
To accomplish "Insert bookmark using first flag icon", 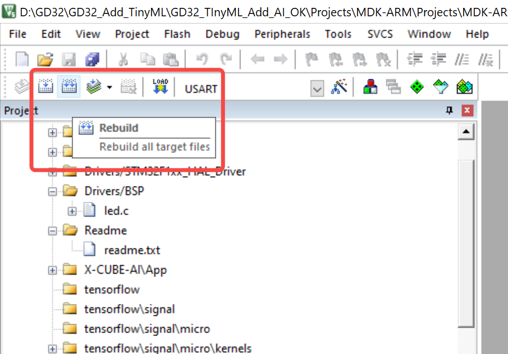I will click(312, 60).
